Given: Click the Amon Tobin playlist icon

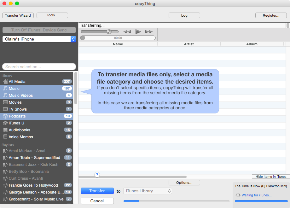Looking at the screenshot, I should pos(5,158).
